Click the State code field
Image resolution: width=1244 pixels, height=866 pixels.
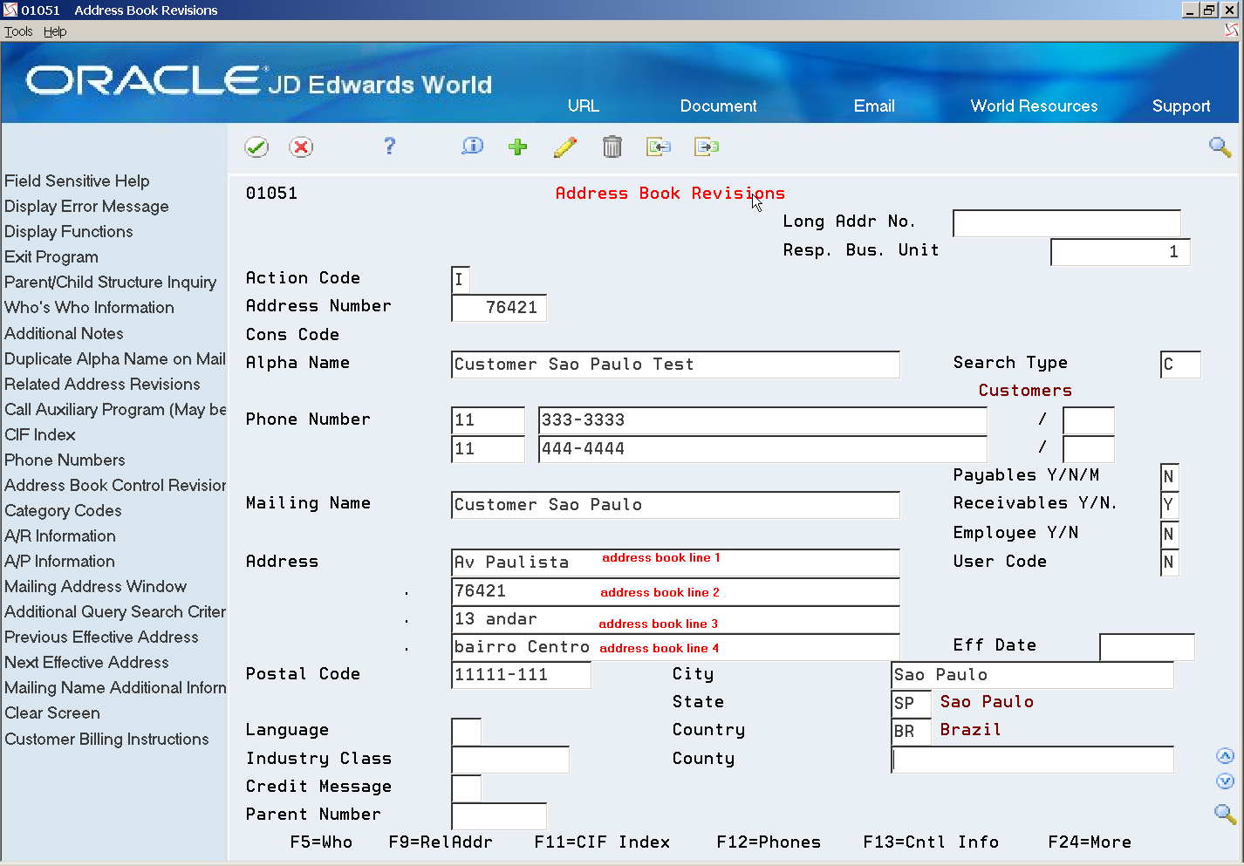point(912,704)
